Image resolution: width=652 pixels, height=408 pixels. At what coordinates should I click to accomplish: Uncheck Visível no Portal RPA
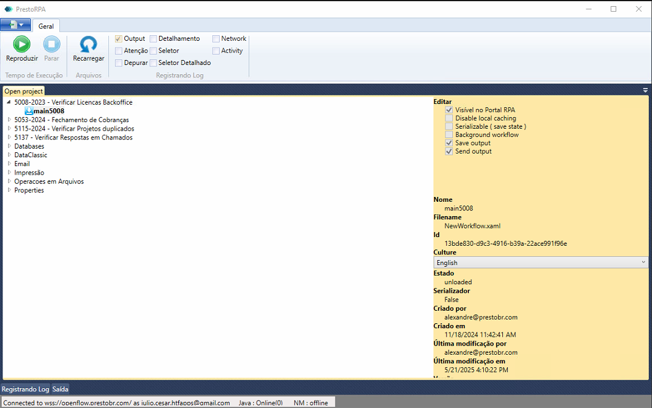449,110
